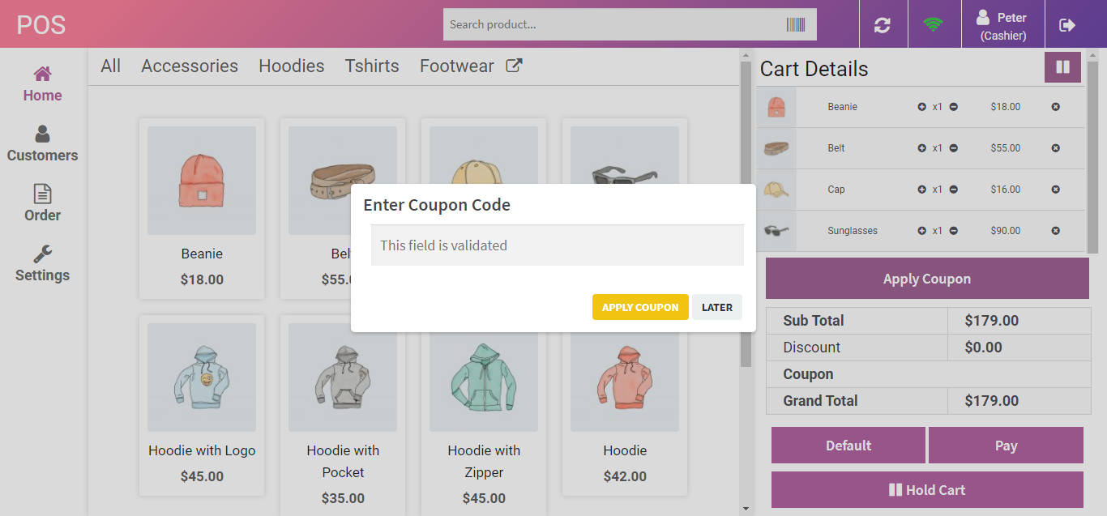
Task: Decrease Belt quantity with the minus icon
Action: (954, 147)
